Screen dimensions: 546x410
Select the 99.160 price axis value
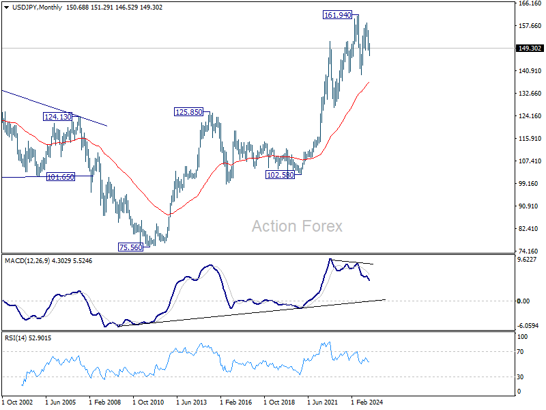pos(528,184)
